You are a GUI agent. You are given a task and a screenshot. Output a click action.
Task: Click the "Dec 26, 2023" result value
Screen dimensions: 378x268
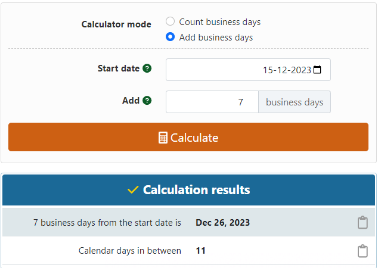pos(222,223)
